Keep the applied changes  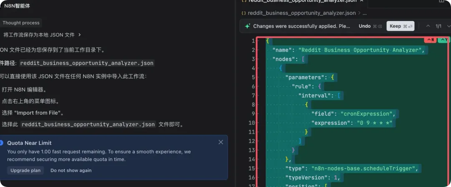400,26
